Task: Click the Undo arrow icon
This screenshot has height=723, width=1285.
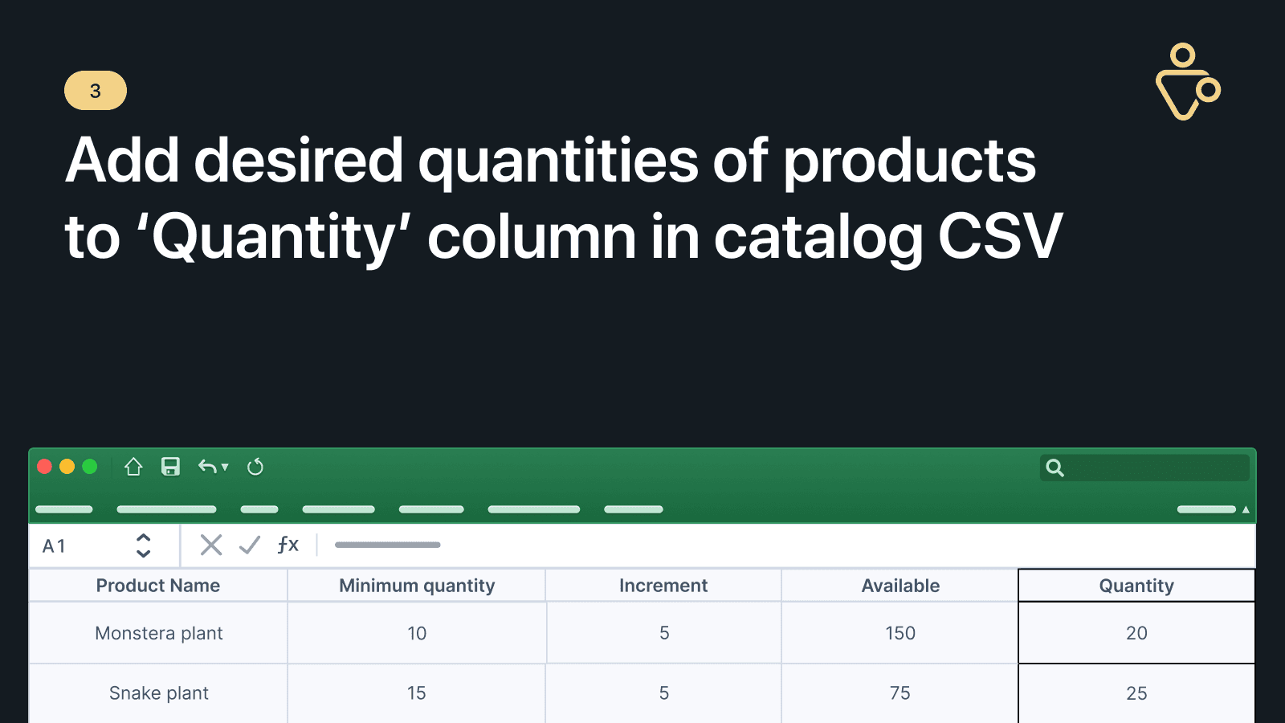Action: point(206,467)
